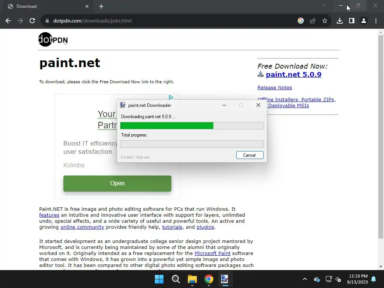Screen dimensions: 384x288
Task: Click the paint.net Downloader title icon
Action: 123,105
